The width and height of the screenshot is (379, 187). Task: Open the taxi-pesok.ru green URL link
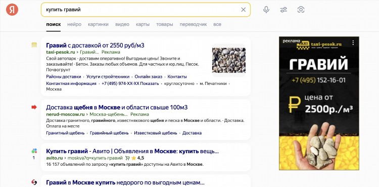(x=61, y=52)
